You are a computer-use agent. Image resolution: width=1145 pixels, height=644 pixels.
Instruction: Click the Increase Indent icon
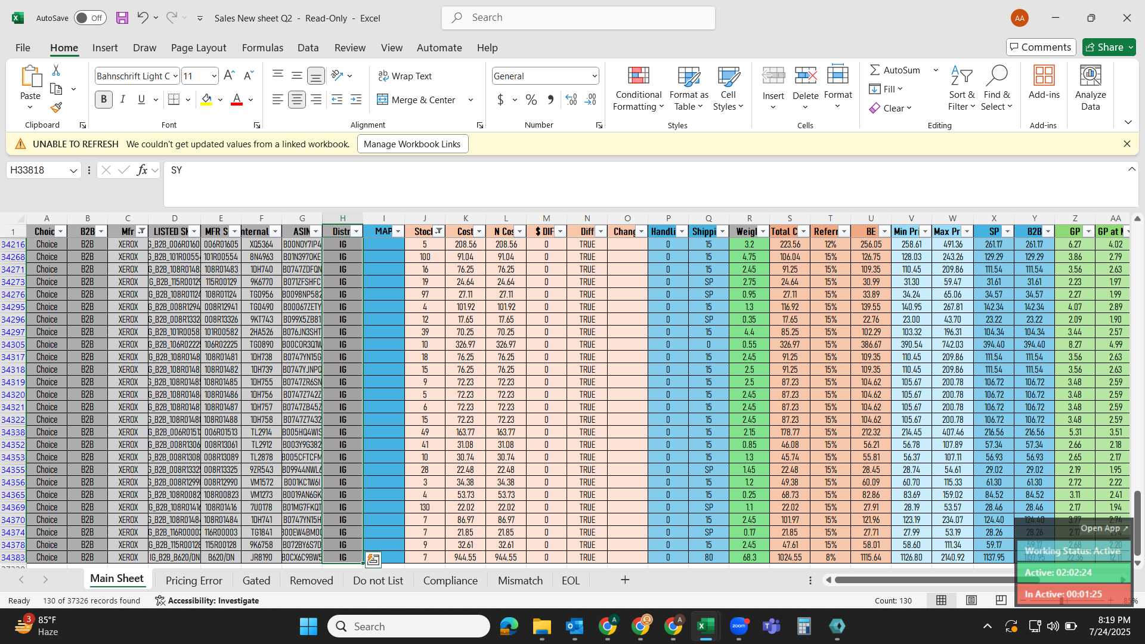(356, 100)
